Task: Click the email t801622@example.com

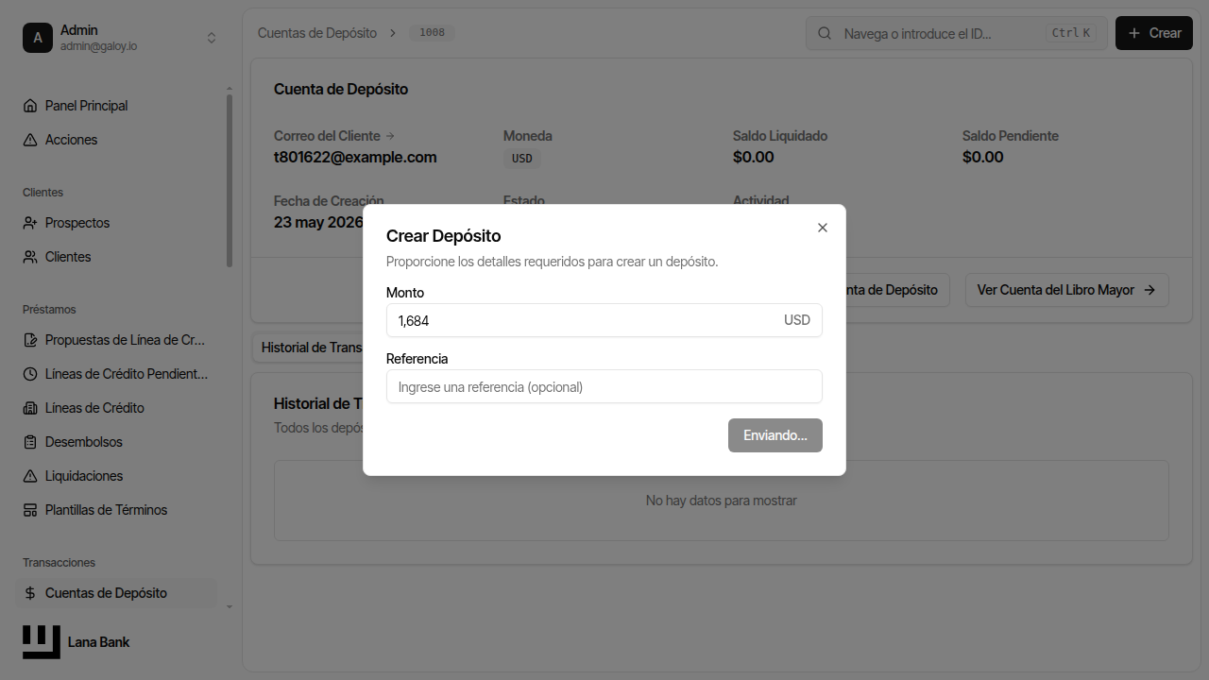Action: pos(355,157)
